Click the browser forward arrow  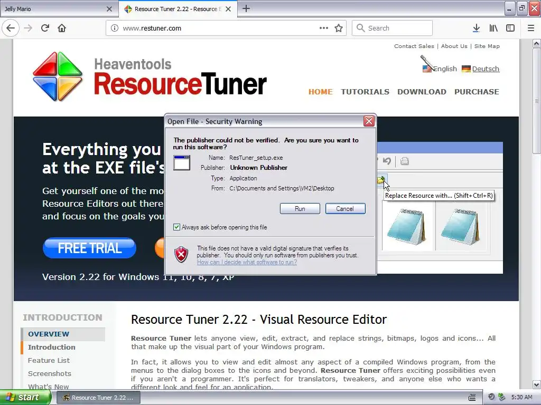(x=28, y=28)
